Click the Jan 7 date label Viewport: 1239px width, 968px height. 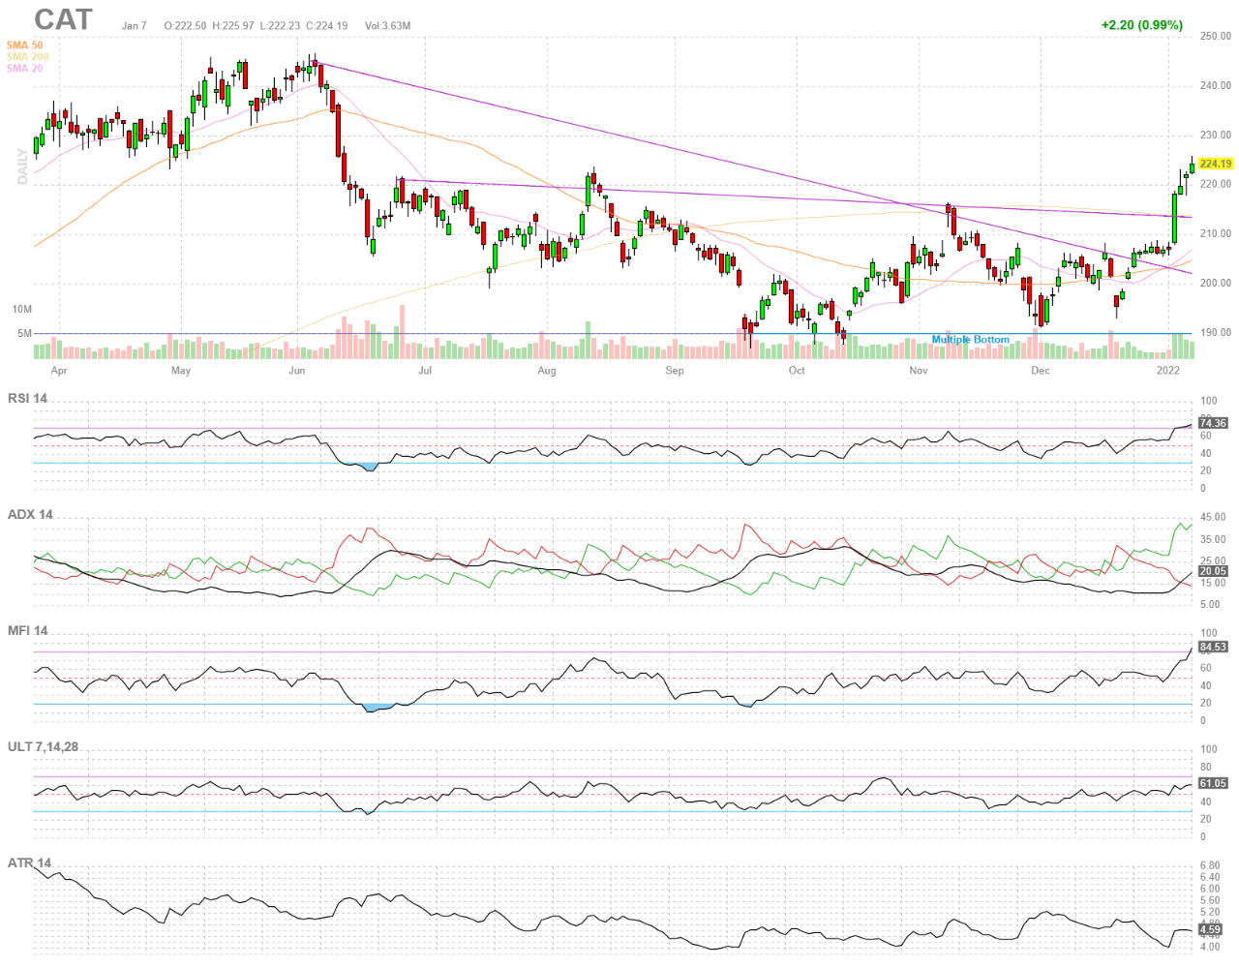pyautogui.click(x=135, y=26)
